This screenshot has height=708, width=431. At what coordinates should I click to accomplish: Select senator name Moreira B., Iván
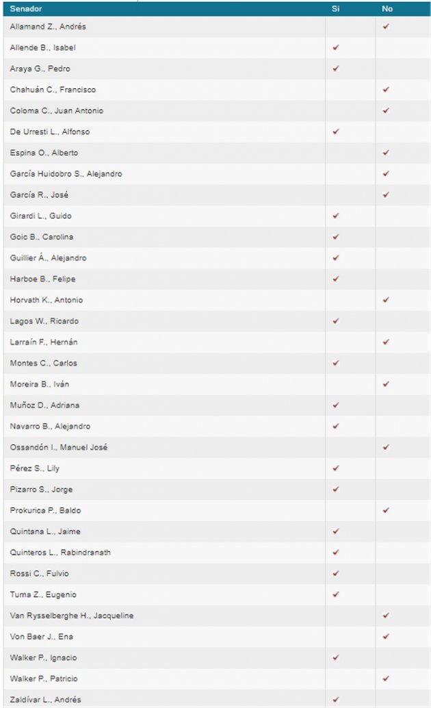pyautogui.click(x=40, y=384)
